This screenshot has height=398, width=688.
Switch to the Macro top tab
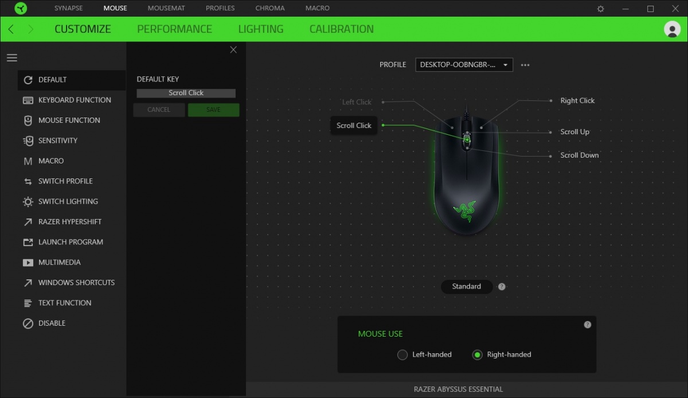click(318, 9)
